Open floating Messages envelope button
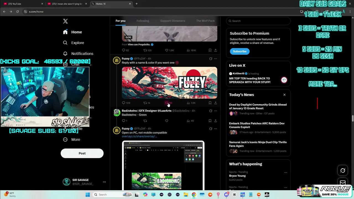354x199 pixels. [343, 182]
